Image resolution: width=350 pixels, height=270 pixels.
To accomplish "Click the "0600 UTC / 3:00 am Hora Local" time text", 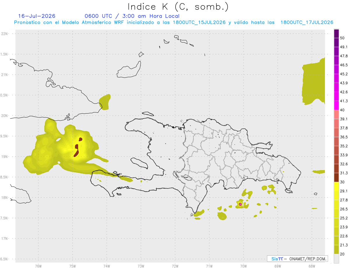I will 132,16.
